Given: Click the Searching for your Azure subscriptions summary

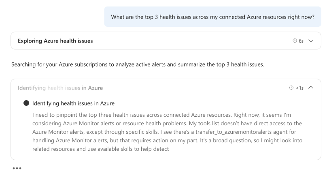Looking at the screenshot, I should tap(138, 64).
